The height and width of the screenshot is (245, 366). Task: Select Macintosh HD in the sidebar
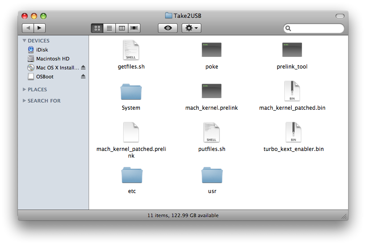click(52, 59)
